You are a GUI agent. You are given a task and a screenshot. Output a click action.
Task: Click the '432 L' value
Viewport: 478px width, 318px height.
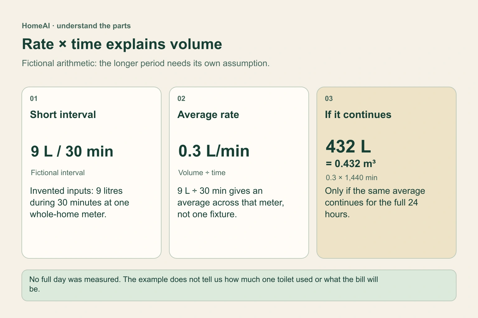tap(348, 146)
